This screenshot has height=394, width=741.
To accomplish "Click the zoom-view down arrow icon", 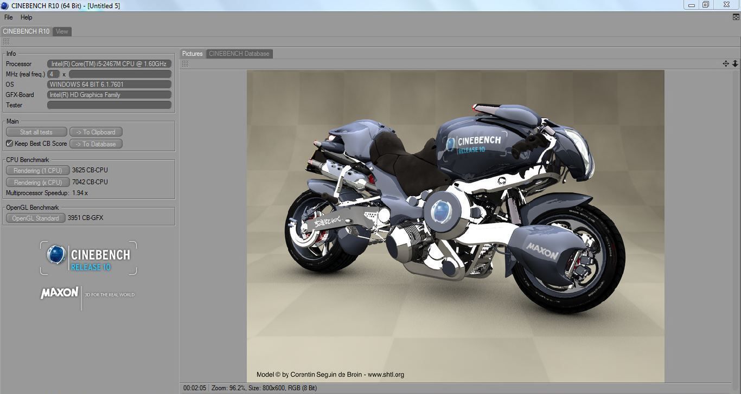I will point(735,64).
